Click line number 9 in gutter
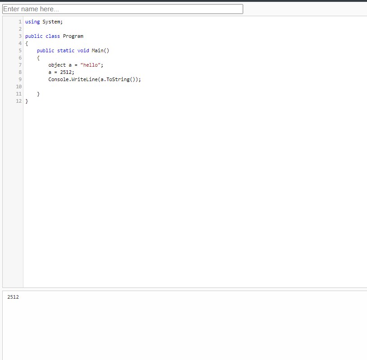 [x=20, y=79]
